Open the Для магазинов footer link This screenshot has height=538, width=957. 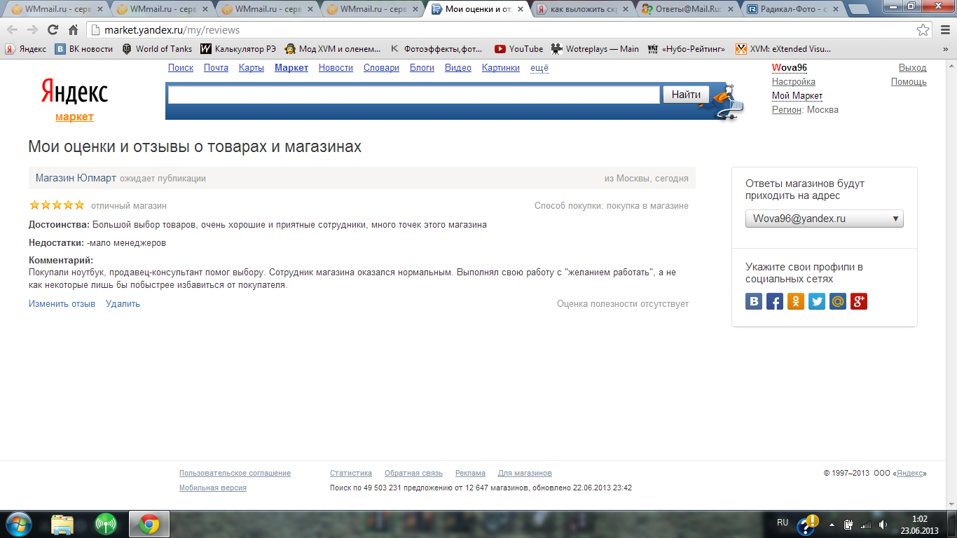[525, 474]
